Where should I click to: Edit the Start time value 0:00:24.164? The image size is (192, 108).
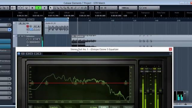coord(22,16)
